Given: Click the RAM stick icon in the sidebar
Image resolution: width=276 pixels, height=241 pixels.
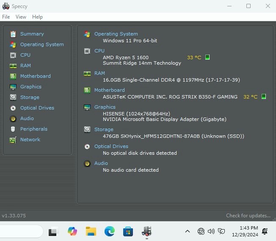Looking at the screenshot, I should click(x=13, y=66).
